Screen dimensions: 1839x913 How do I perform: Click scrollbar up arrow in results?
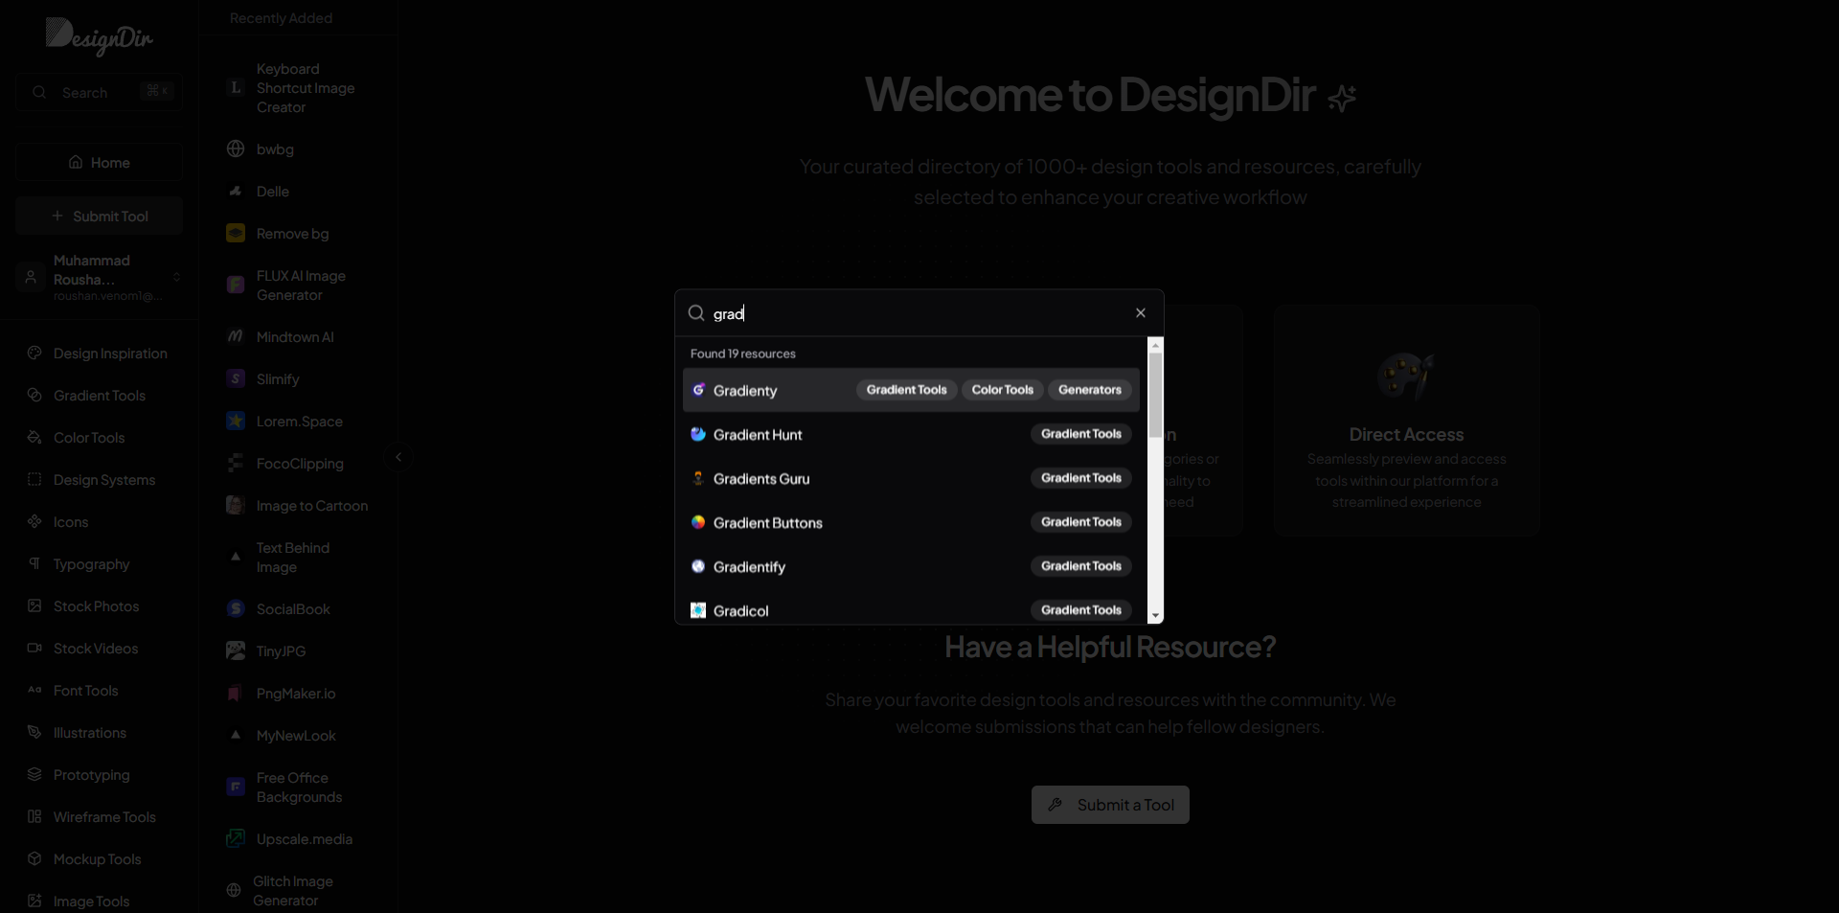[1155, 344]
